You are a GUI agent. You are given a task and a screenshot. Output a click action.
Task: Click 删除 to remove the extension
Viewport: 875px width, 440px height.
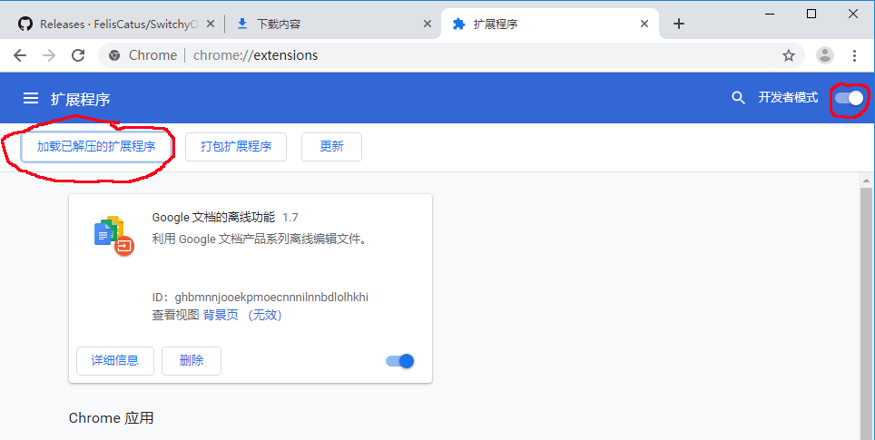pyautogui.click(x=192, y=361)
